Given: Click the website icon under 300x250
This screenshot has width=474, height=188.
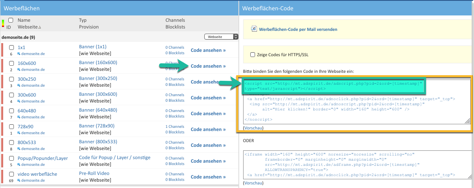Looking at the screenshot, I should [19, 85].
